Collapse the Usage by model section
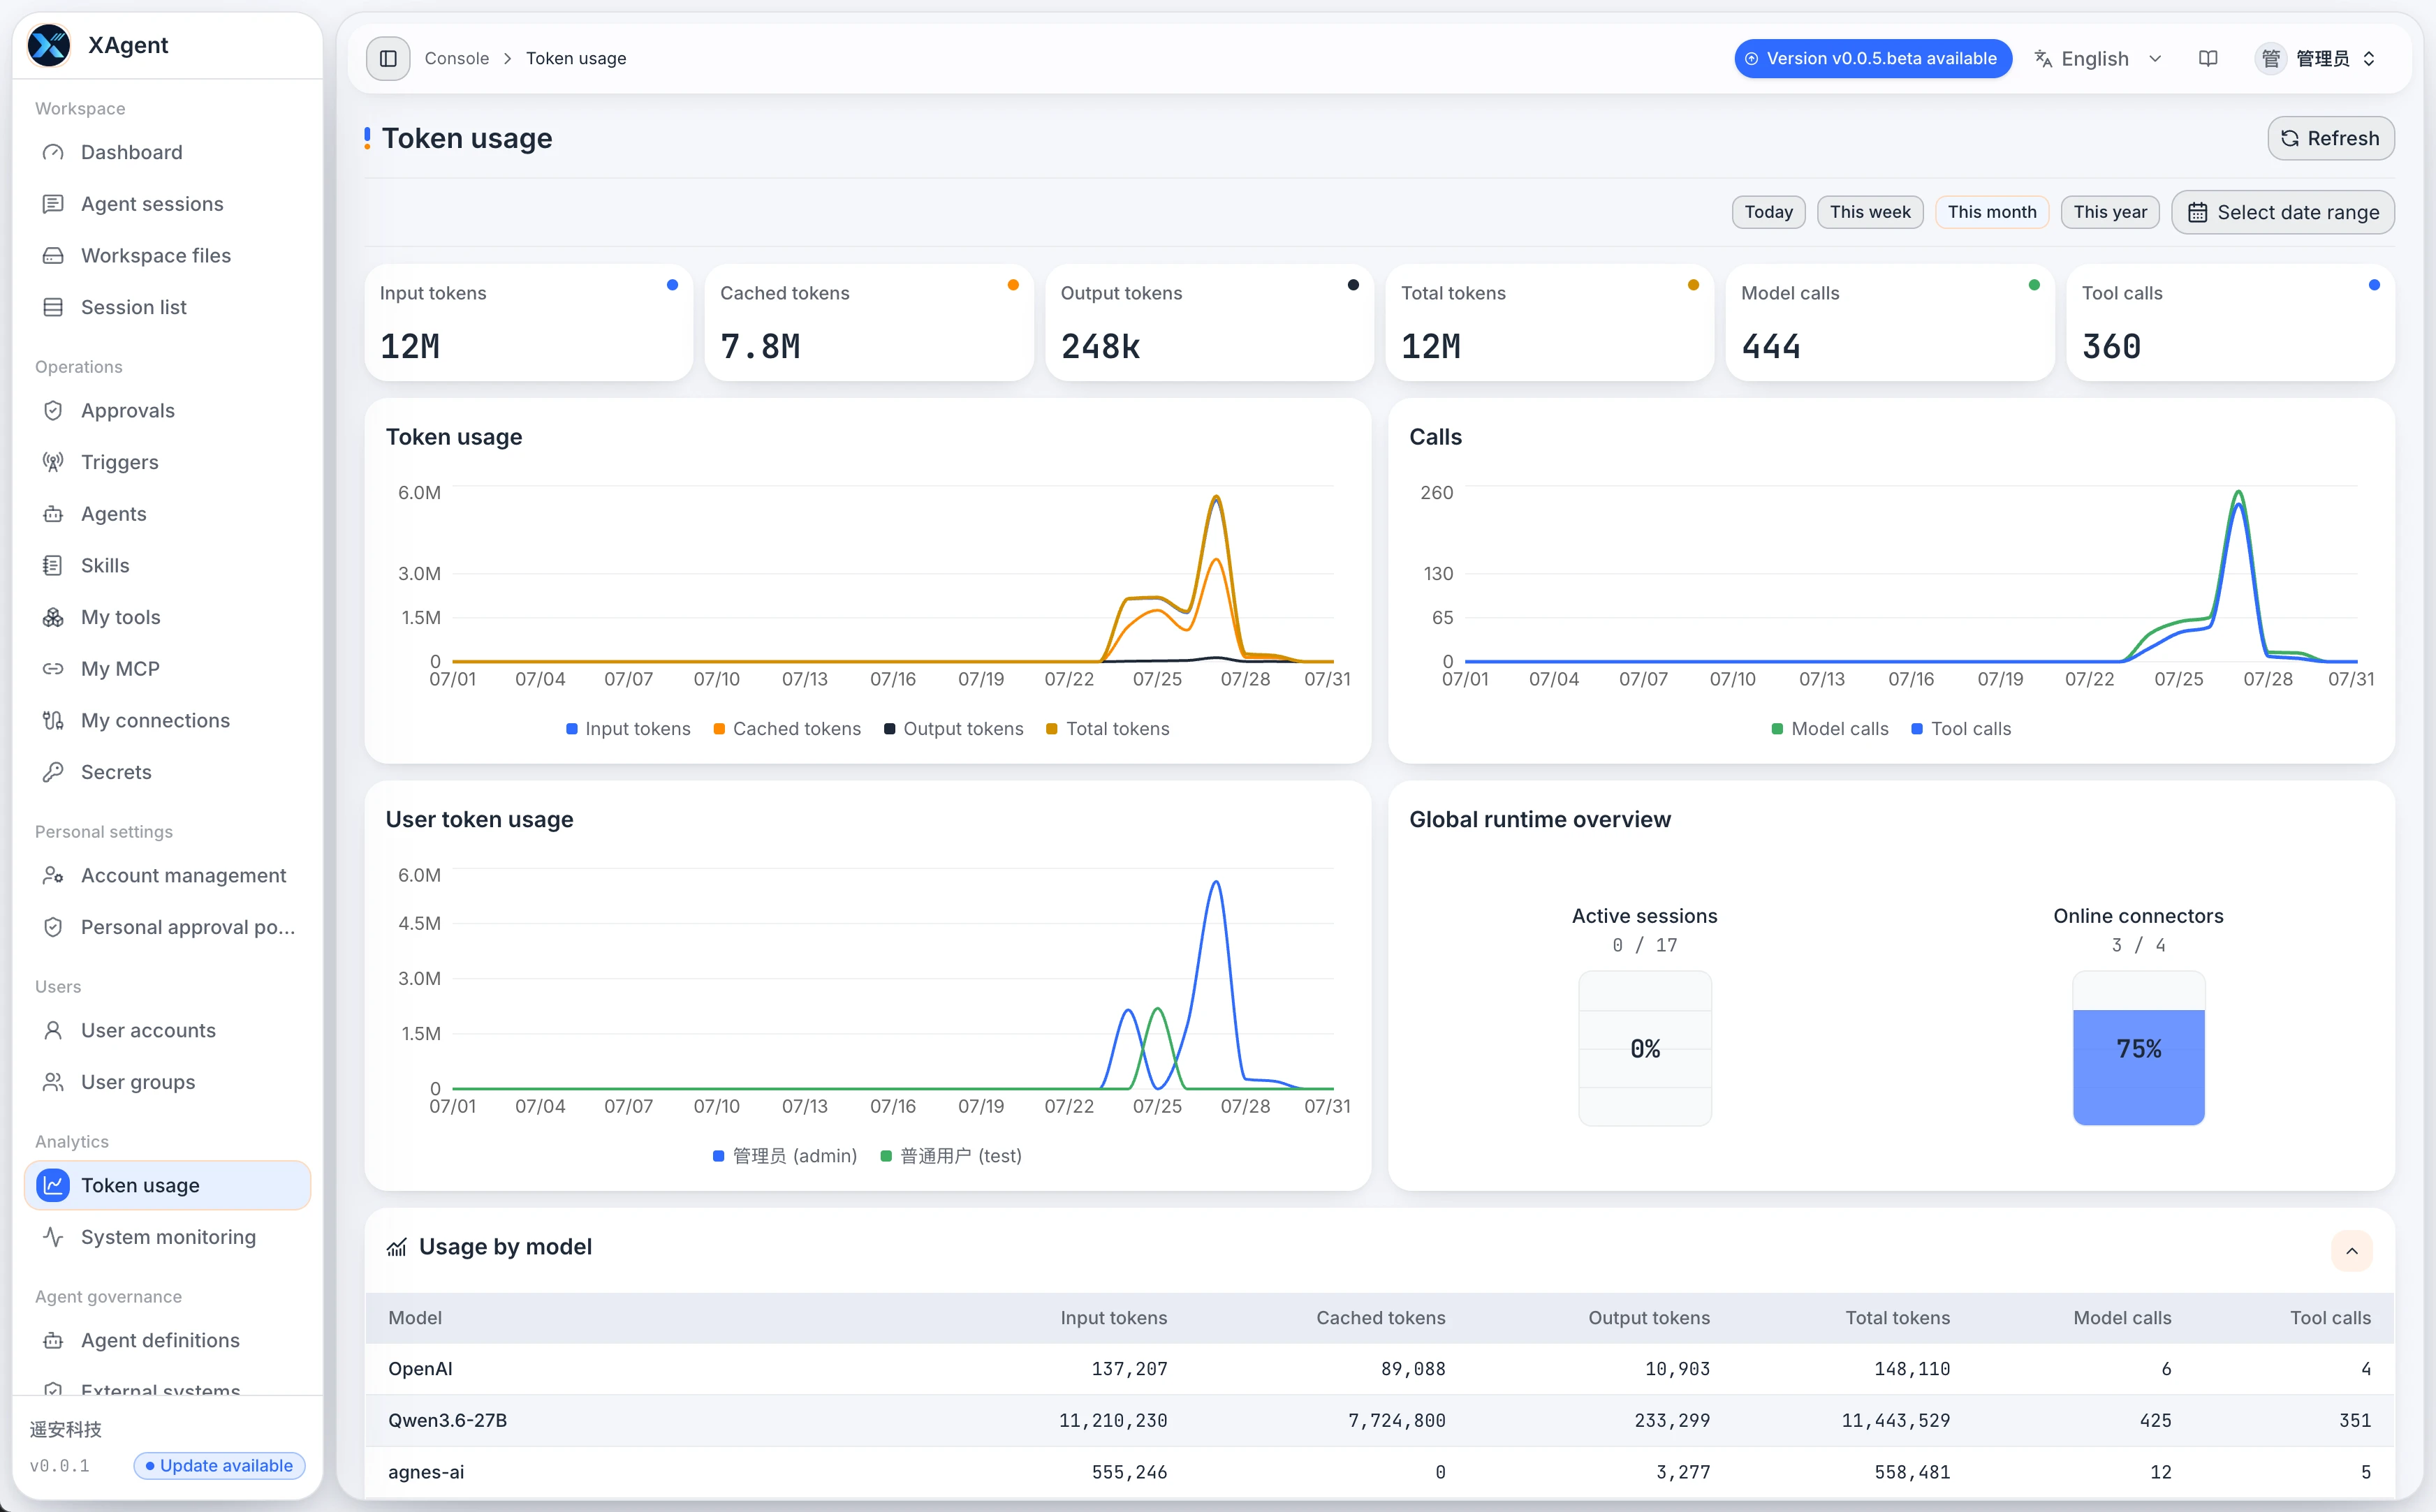 coord(2352,1250)
